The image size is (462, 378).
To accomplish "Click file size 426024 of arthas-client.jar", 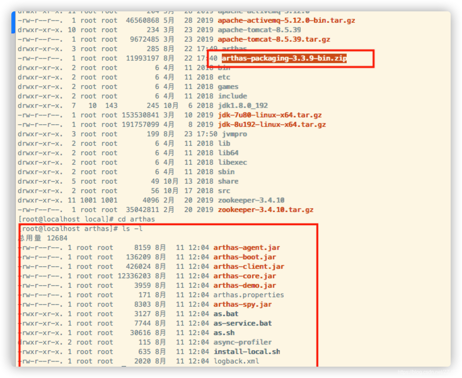I will click(x=138, y=267).
